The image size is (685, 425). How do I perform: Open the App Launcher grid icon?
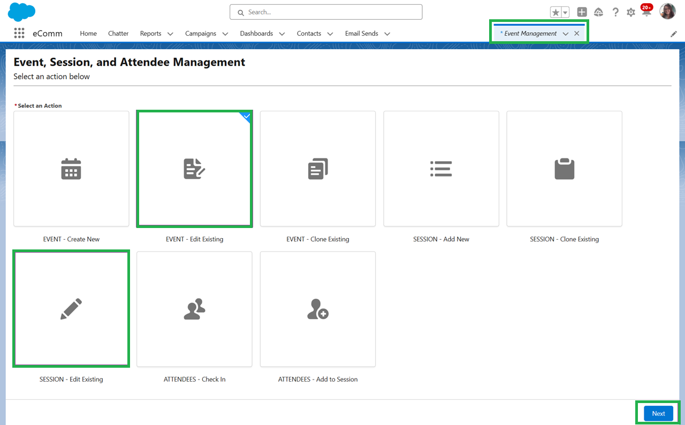click(19, 33)
